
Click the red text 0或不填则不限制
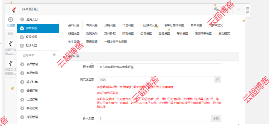pyautogui.click(x=108, y=93)
